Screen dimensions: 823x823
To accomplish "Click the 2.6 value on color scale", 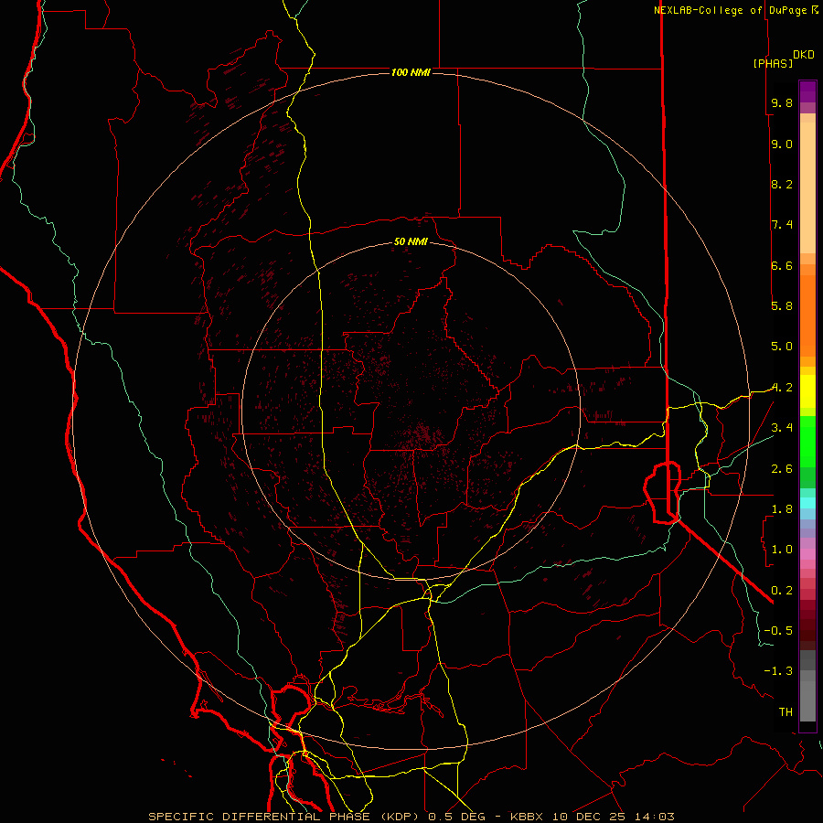I will point(782,468).
